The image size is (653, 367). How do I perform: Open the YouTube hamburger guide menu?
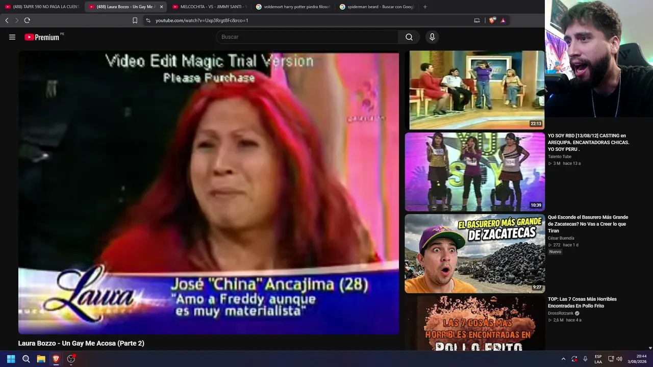(x=12, y=37)
